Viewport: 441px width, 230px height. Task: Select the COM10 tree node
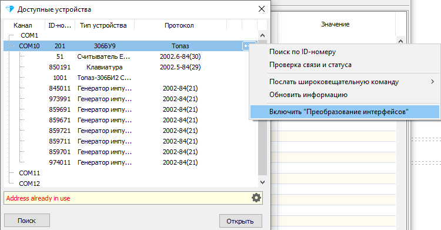click(29, 46)
